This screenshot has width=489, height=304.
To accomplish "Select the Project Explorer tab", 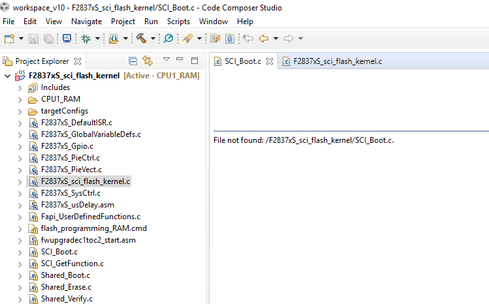I will pyautogui.click(x=42, y=61).
